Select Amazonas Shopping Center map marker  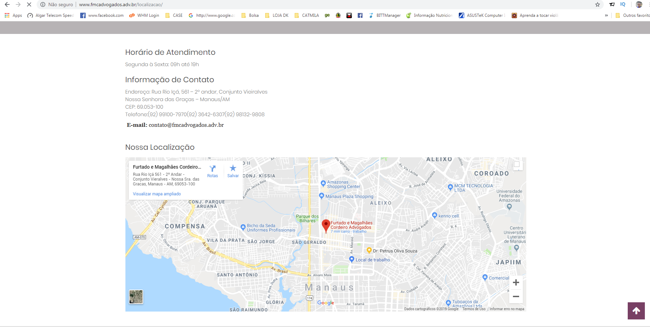pyautogui.click(x=323, y=183)
